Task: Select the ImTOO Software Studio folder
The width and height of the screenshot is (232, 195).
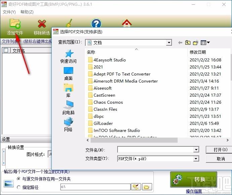Action: (114, 131)
